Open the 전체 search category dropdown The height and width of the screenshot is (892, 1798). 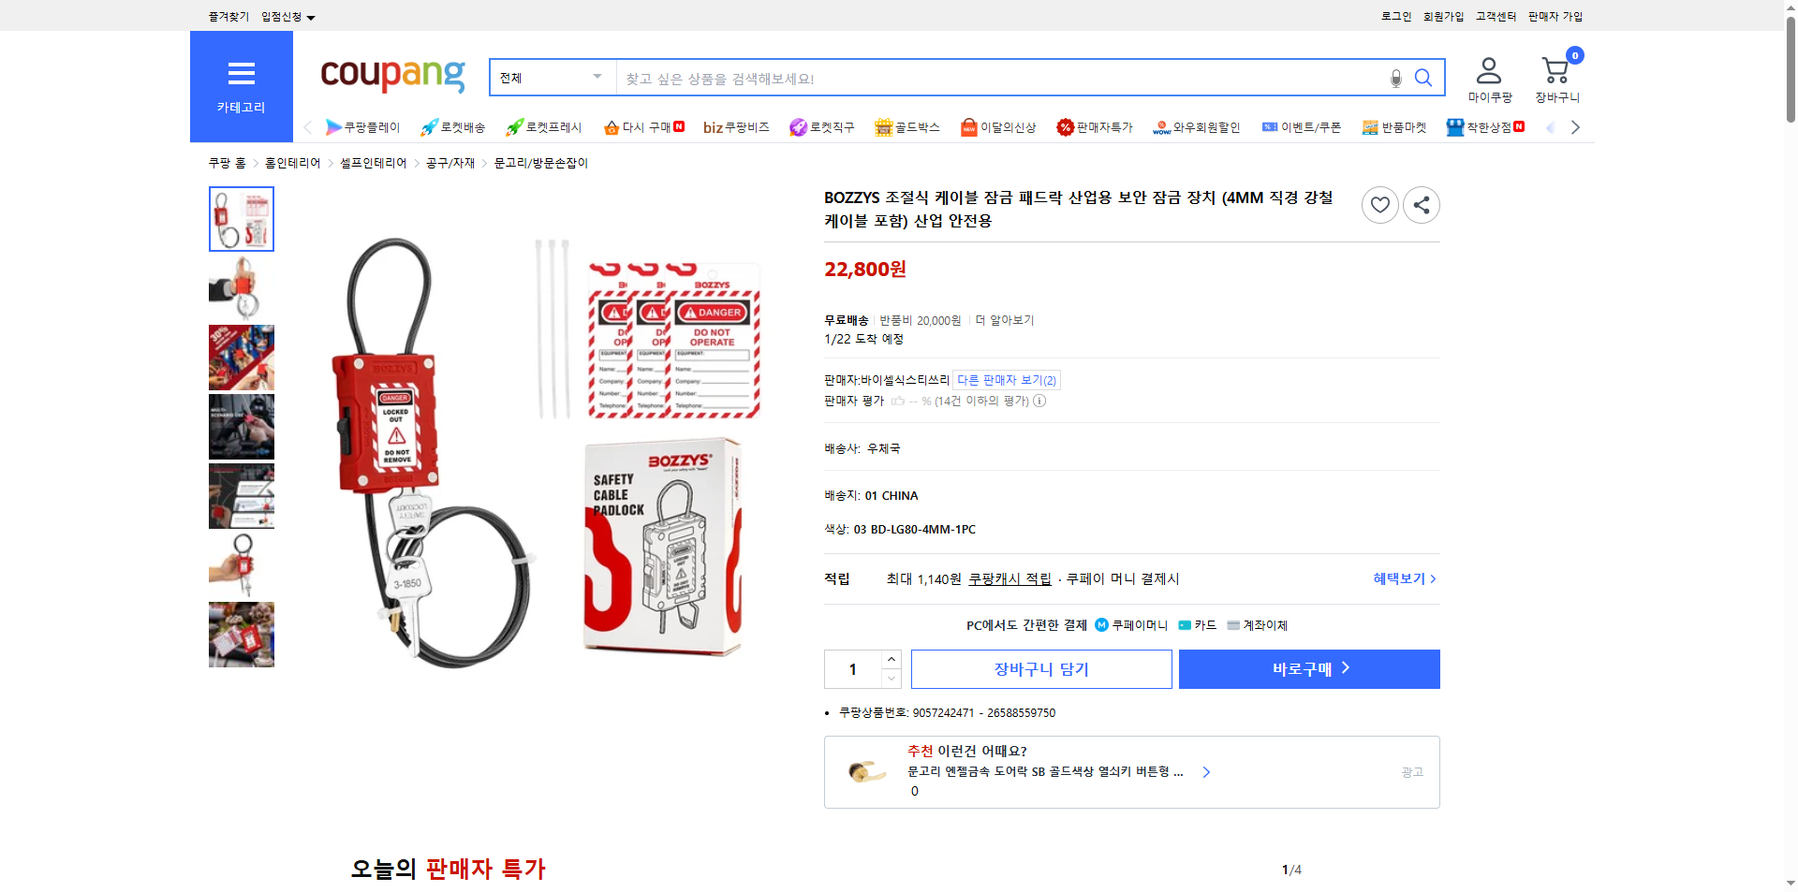(x=551, y=78)
